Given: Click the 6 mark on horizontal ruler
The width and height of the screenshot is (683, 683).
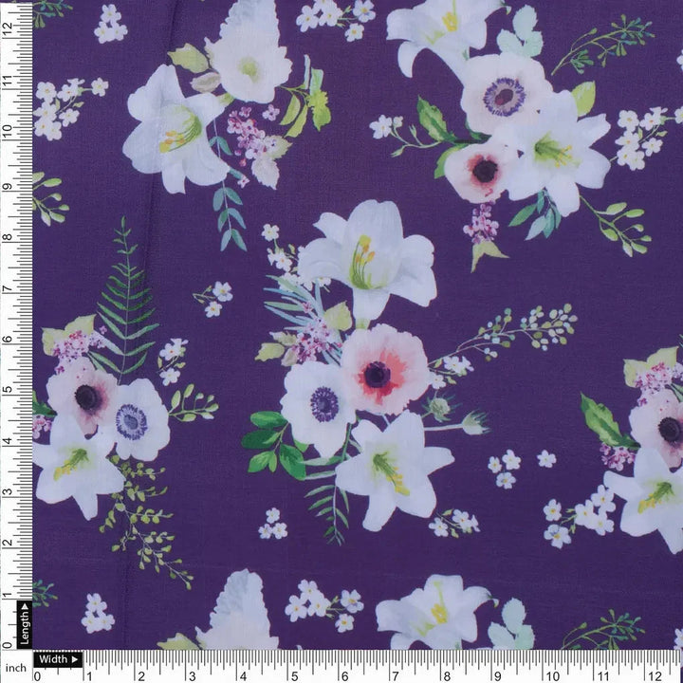Looking at the screenshot, I should [346, 675].
